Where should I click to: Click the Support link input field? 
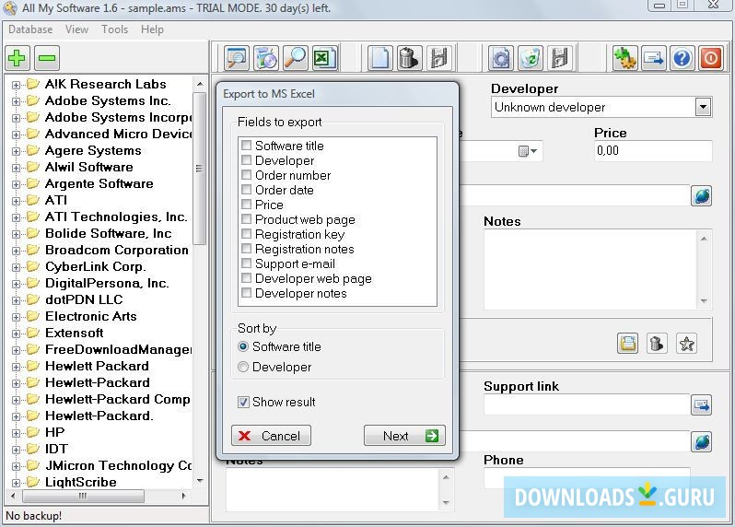(x=587, y=404)
